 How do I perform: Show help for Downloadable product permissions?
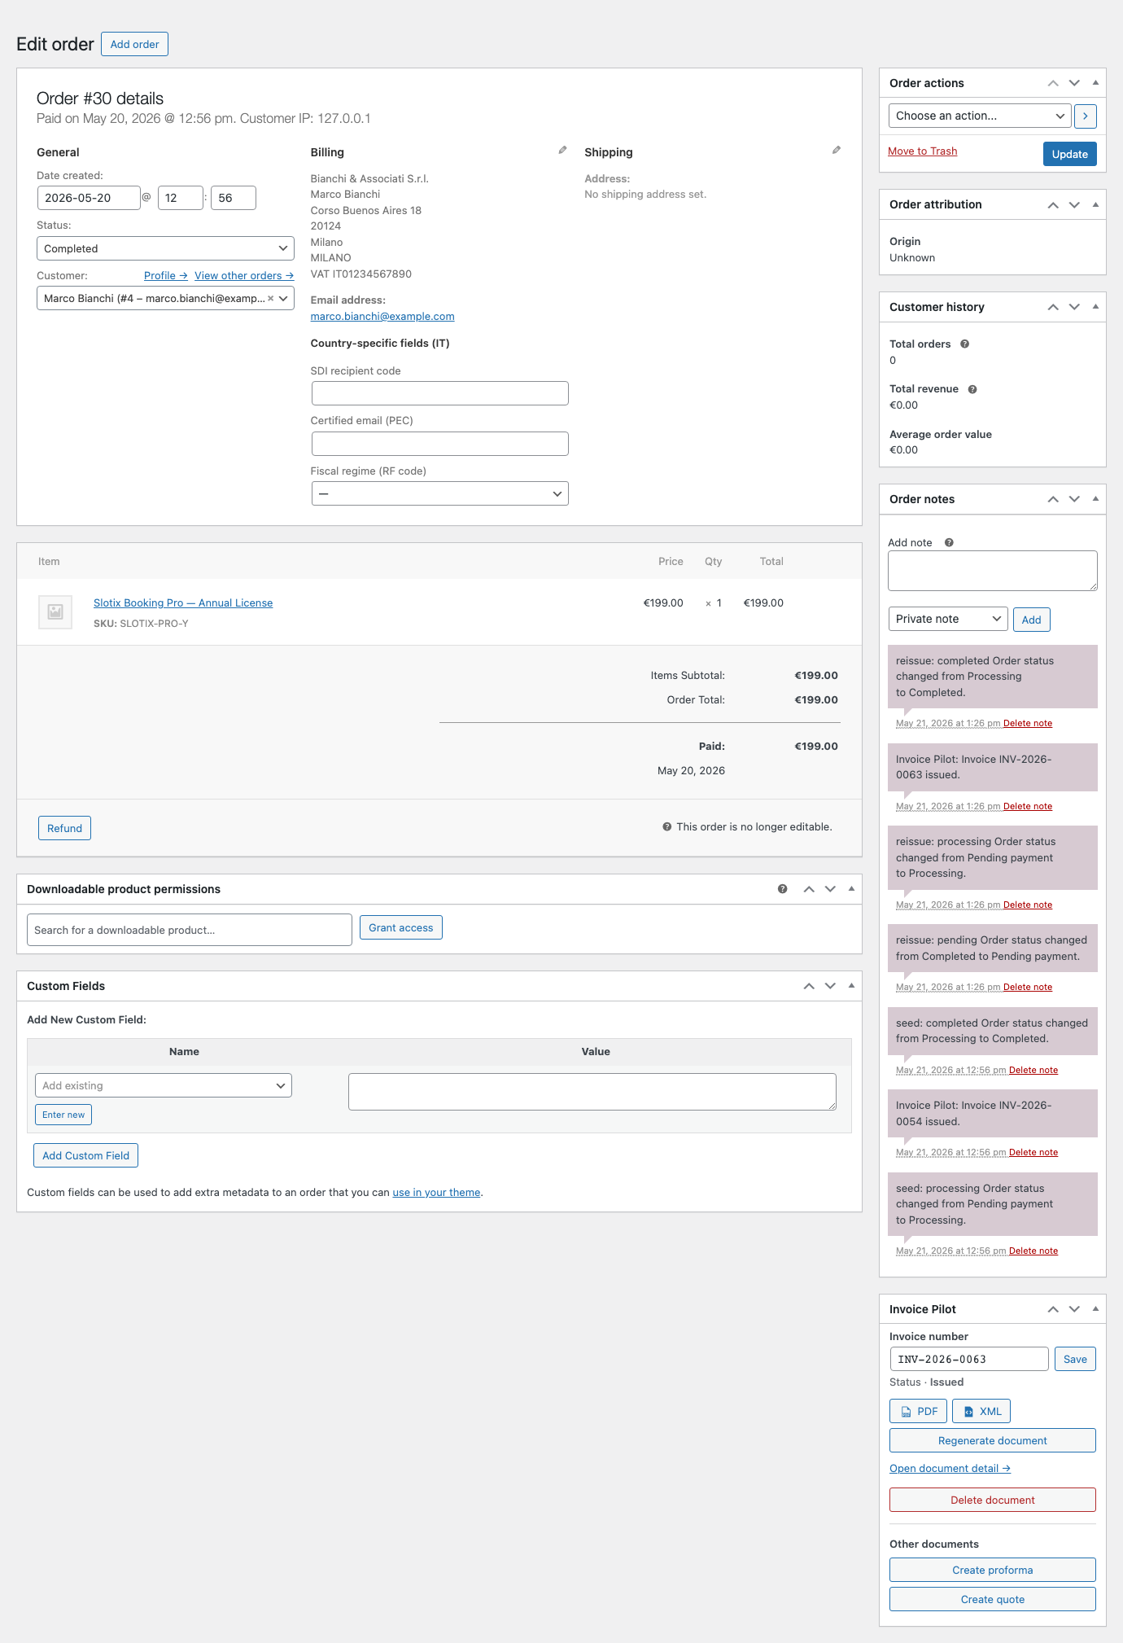pyautogui.click(x=783, y=889)
